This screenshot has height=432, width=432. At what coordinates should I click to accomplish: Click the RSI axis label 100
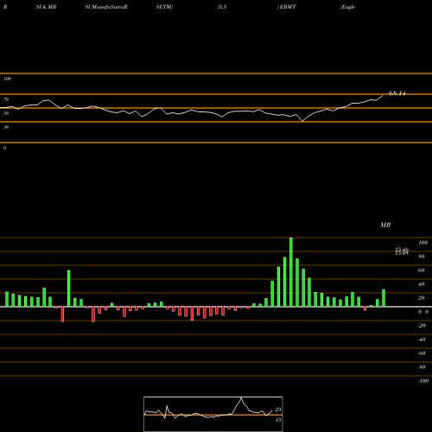(7, 79)
